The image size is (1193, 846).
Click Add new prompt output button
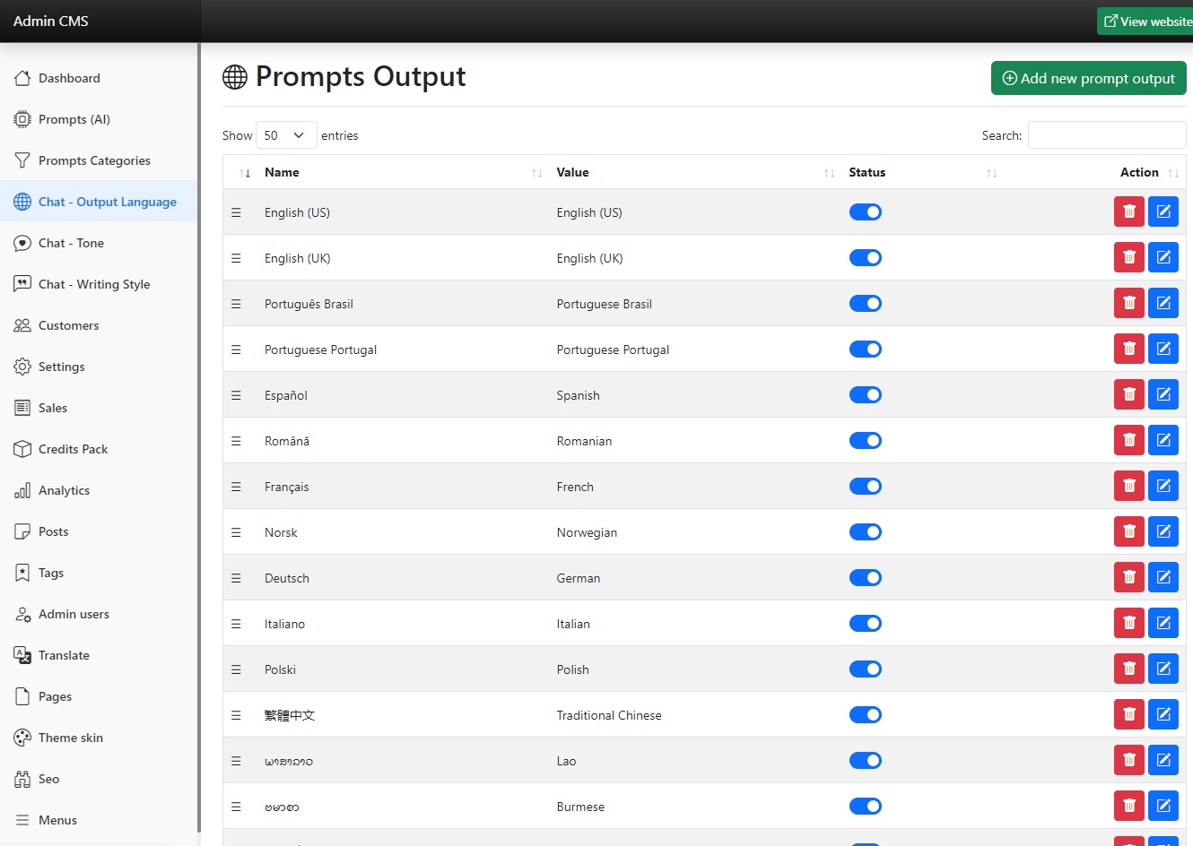point(1088,78)
